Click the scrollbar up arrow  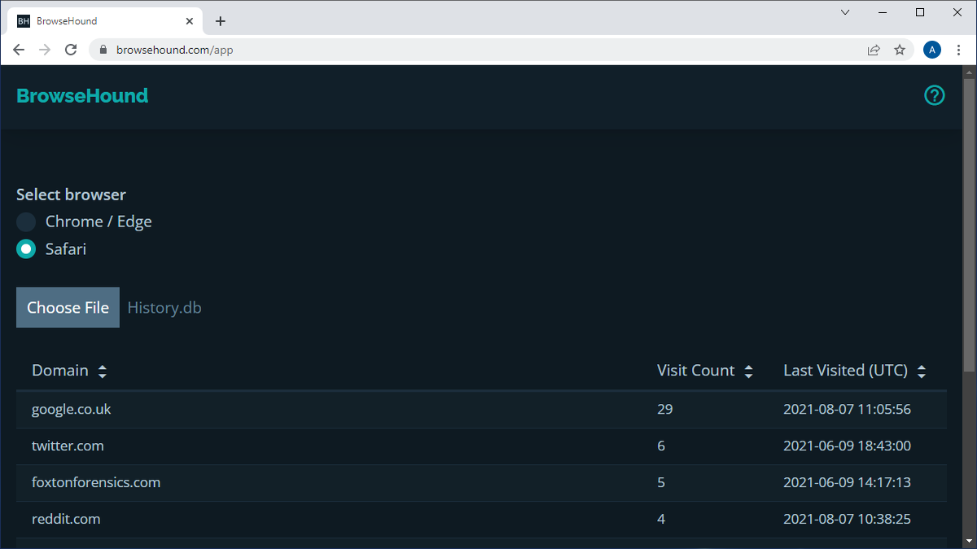pos(969,72)
